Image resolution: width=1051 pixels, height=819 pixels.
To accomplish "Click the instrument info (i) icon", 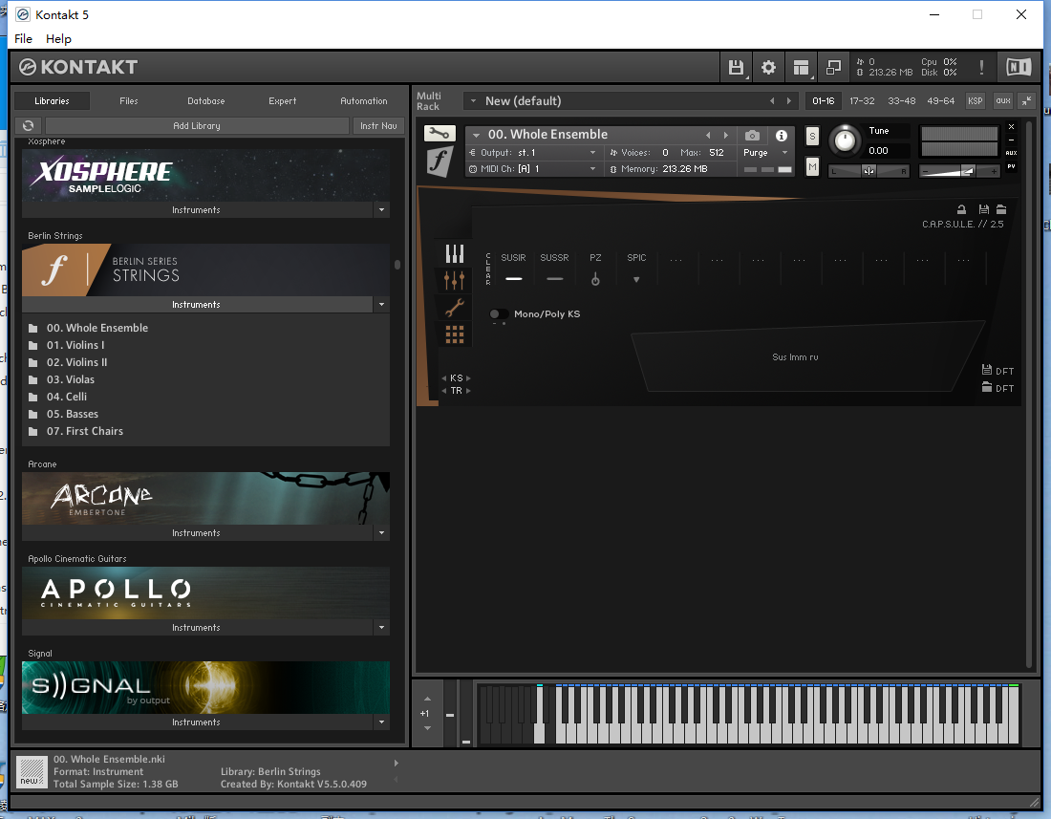I will (780, 135).
